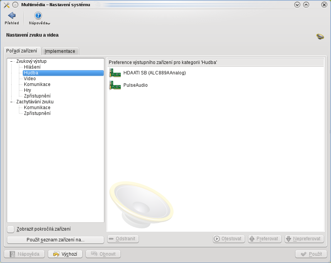Click the PulseAudio sound card icon
This screenshot has width=331, height=263.
point(115,85)
